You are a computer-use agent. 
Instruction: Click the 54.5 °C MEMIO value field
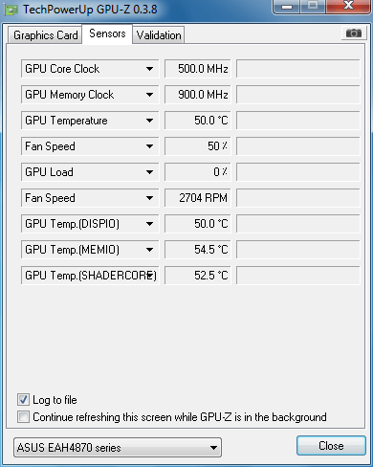coord(198,250)
